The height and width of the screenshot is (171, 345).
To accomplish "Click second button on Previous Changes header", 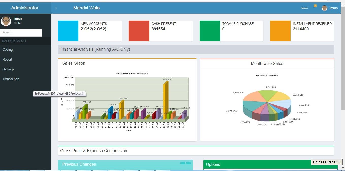I will tap(188, 163).
